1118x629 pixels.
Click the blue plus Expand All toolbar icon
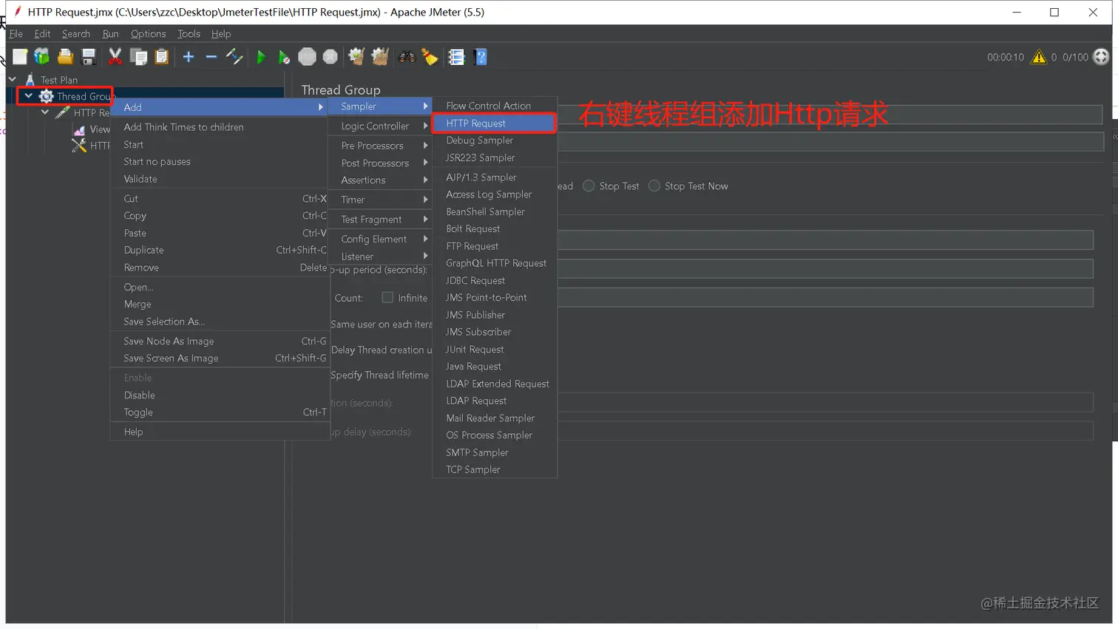pos(189,57)
